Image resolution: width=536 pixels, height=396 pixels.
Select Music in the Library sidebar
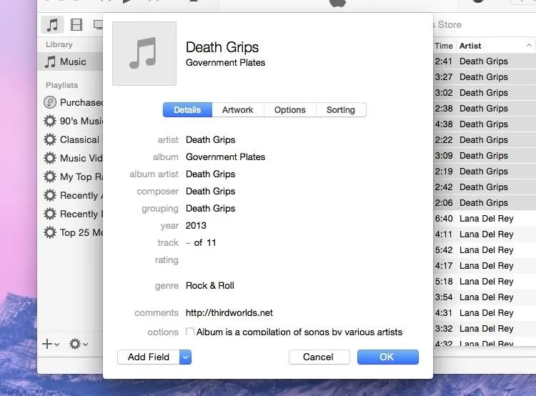pyautogui.click(x=70, y=61)
